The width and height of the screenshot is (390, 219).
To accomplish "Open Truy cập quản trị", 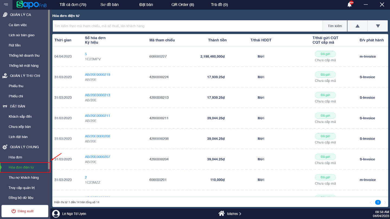I will [x=22, y=188].
